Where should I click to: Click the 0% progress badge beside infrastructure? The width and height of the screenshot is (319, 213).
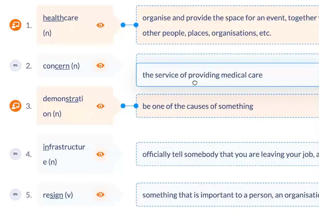tap(15, 154)
